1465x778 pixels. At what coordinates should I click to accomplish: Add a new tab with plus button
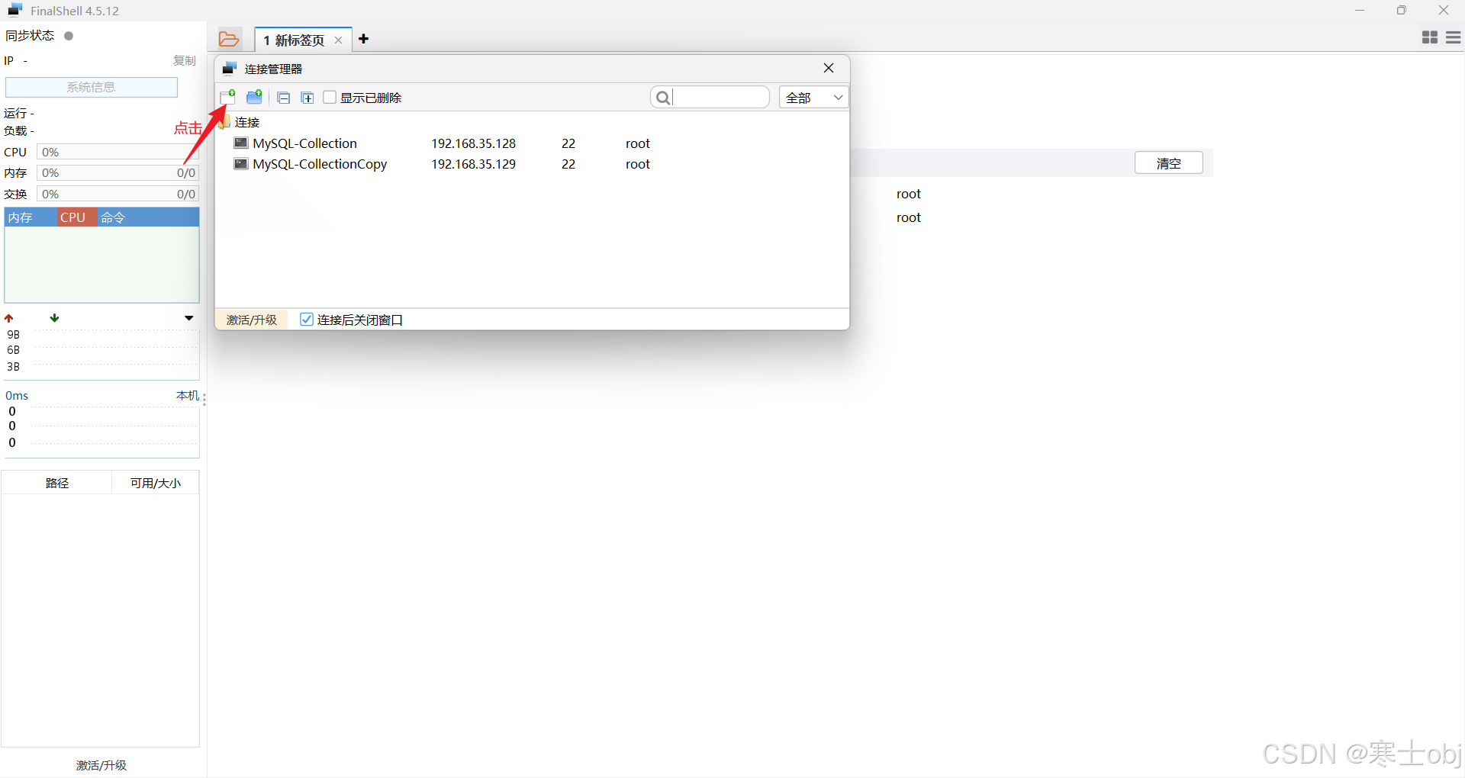[364, 39]
